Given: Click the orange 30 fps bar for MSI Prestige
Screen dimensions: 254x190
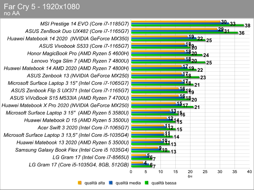Looking at the screenshot, I should pyautogui.click(x=176, y=22).
